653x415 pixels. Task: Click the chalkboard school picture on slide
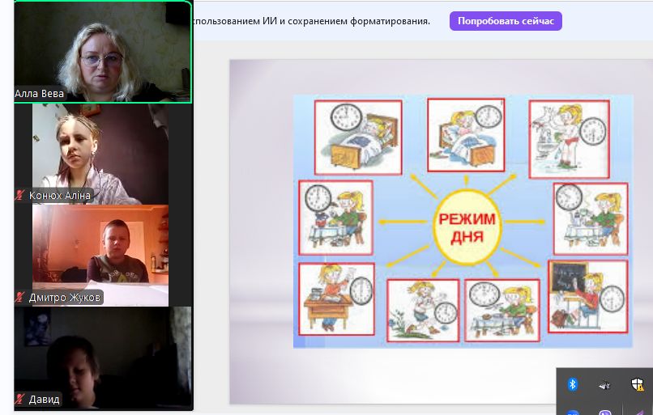click(587, 296)
